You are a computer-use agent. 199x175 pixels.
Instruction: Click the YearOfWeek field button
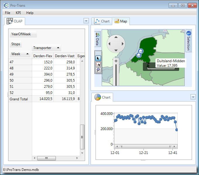pyautogui.click(x=23, y=34)
